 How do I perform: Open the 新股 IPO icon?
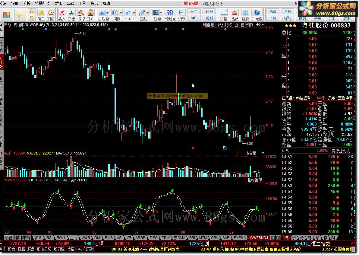tap(245, 15)
